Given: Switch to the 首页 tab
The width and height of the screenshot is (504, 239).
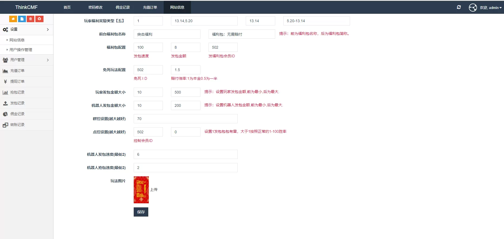Looking at the screenshot, I should coord(67,7).
